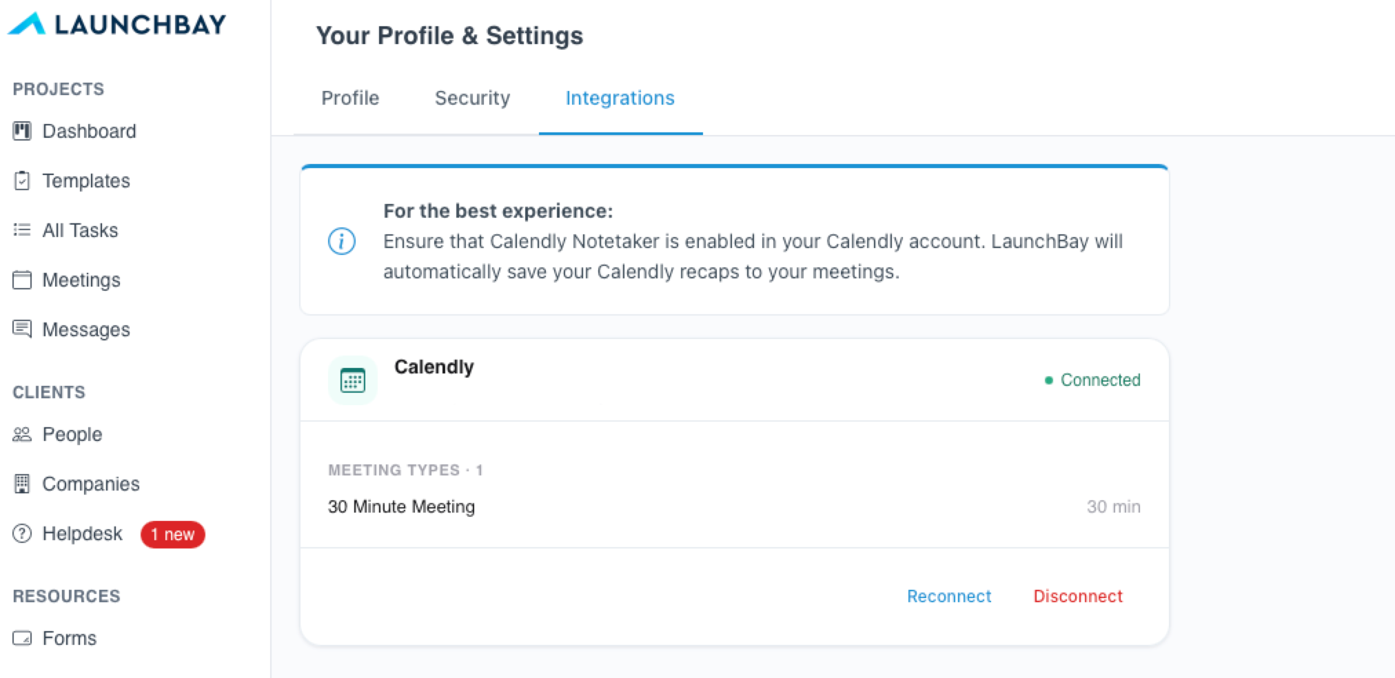The image size is (1395, 678).
Task: Open All Tasks in the sidebar
Action: [80, 230]
